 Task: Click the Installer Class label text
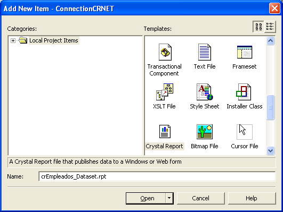(x=245, y=106)
